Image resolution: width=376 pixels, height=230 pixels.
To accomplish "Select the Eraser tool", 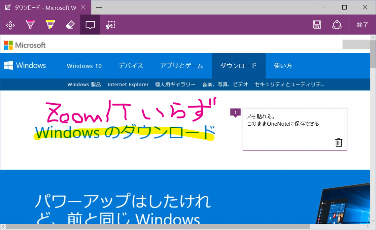I will coord(70,25).
